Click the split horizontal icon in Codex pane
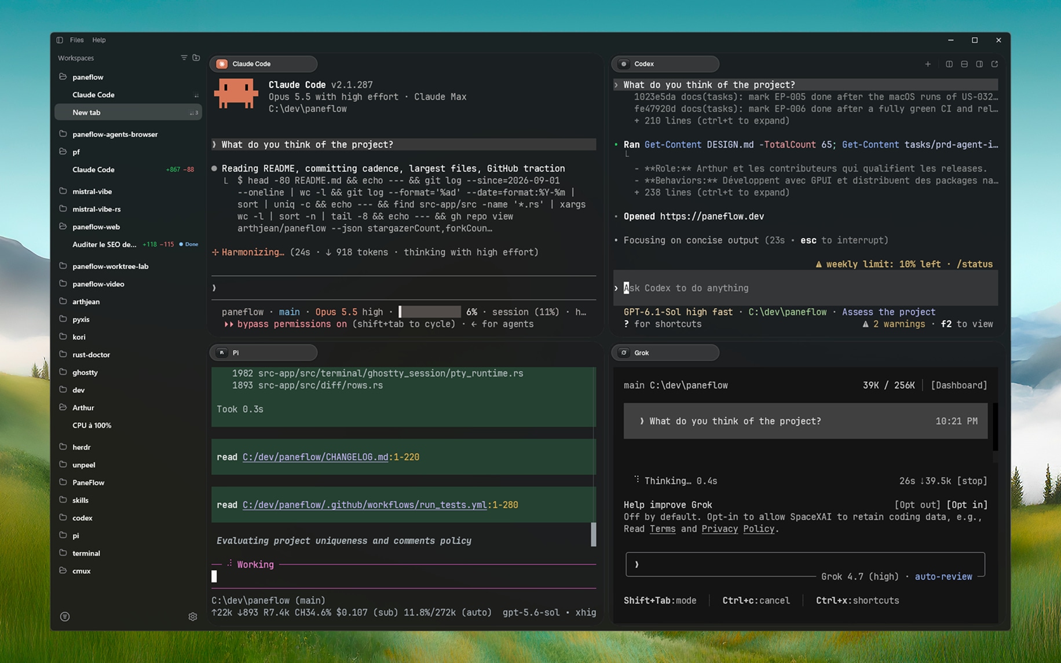This screenshot has height=663, width=1061. 964,64
